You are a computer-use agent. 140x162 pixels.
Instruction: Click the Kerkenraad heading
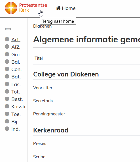click(x=51, y=130)
